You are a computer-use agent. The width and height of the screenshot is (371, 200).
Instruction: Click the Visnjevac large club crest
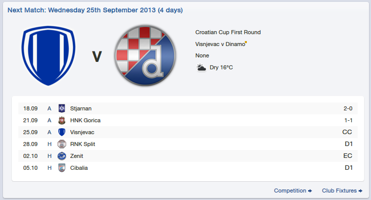[47, 56]
